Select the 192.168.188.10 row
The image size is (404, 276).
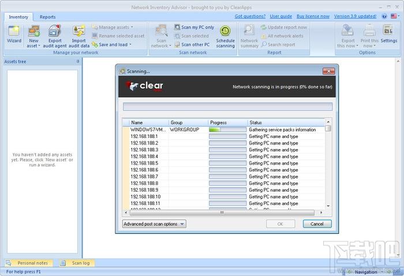(x=224, y=197)
